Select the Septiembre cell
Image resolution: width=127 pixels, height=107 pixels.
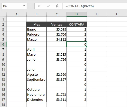click(x=36, y=79)
